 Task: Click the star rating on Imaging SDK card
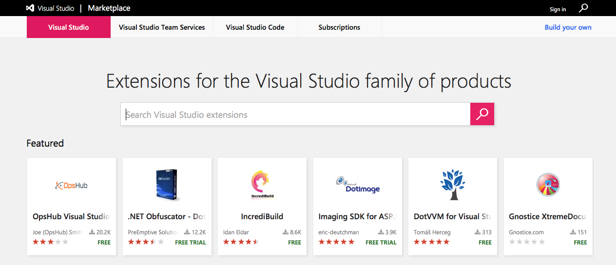[x=336, y=242]
